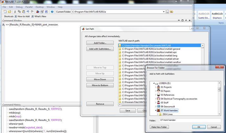Choose the Emphasis style in Word
The image size is (226, 133).
pos(217,16)
